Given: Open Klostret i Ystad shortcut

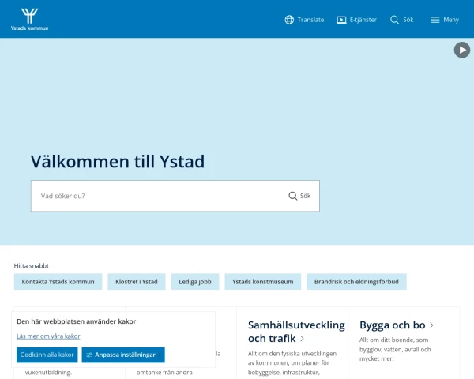Looking at the screenshot, I should click(137, 282).
